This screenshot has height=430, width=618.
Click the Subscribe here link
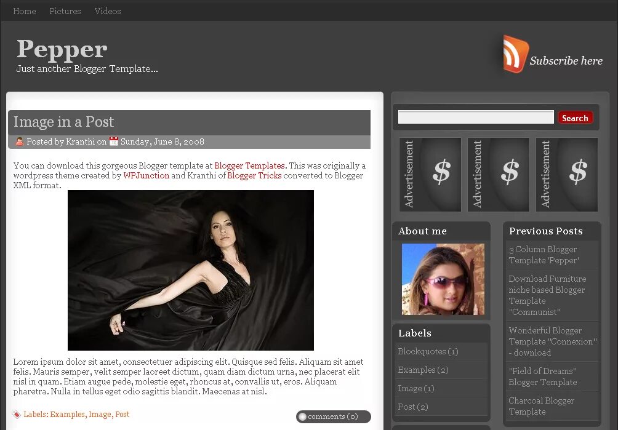click(566, 61)
